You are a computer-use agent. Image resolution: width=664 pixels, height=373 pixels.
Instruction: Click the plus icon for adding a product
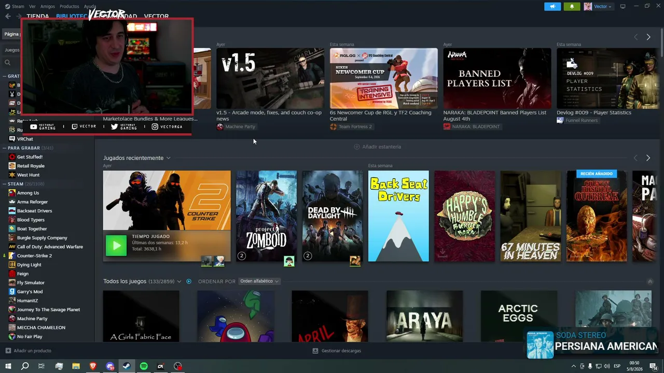[8, 351]
